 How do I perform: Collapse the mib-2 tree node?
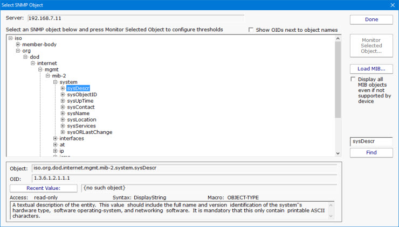point(47,76)
